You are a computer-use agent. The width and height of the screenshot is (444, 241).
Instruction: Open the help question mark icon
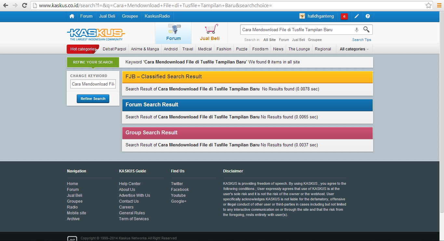[368, 16]
